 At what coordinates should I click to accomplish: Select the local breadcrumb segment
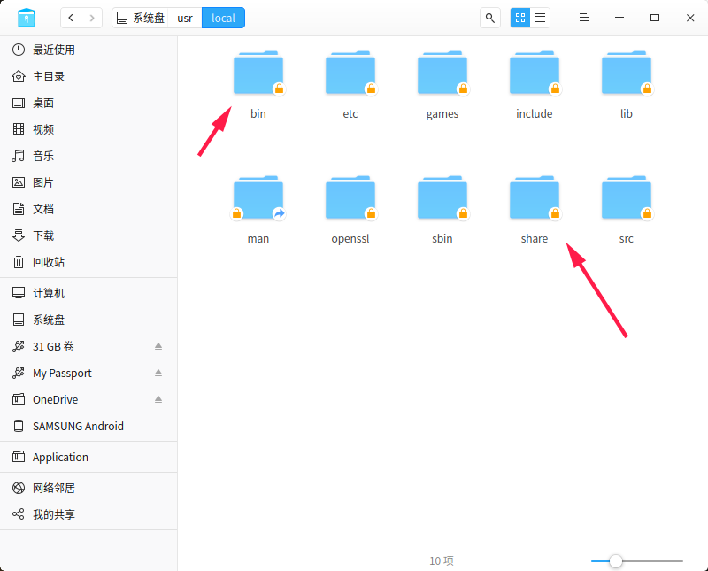tap(223, 18)
